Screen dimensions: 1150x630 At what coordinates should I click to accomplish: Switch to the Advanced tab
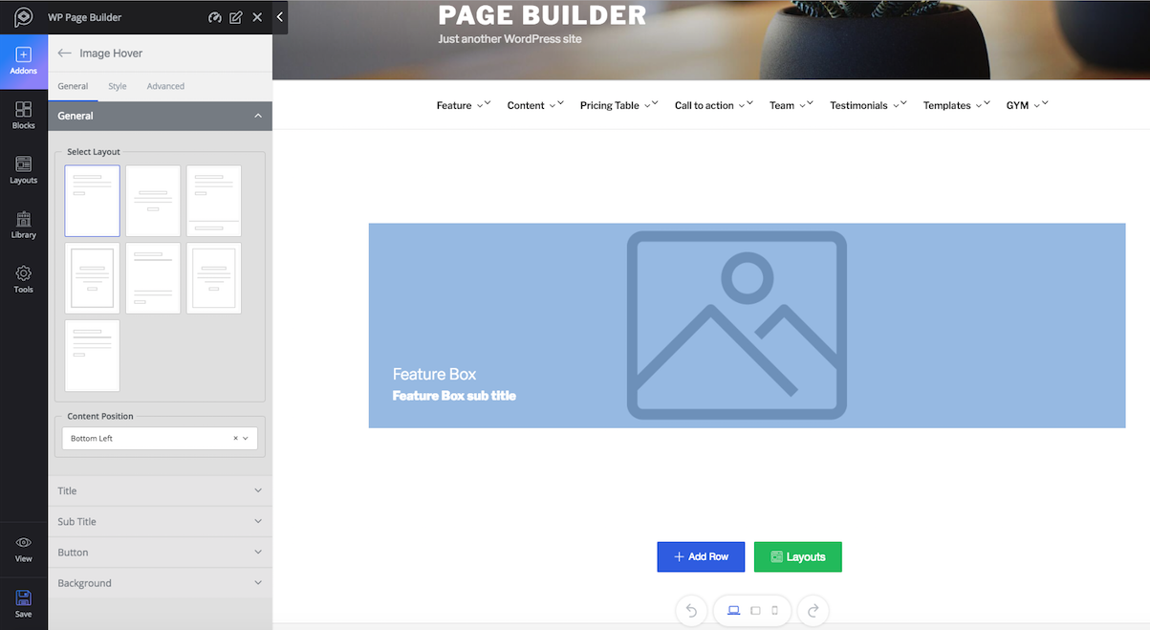pyautogui.click(x=165, y=86)
